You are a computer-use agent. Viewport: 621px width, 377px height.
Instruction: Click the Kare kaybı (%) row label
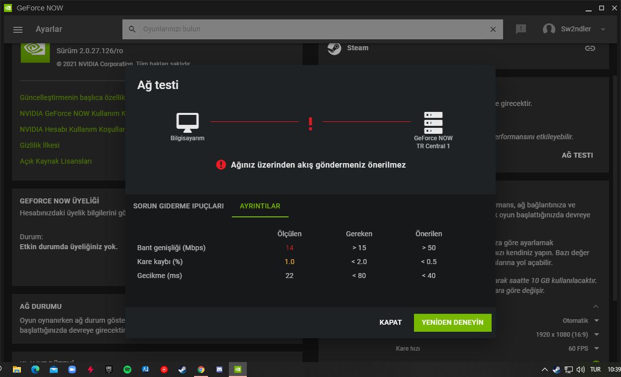point(160,262)
